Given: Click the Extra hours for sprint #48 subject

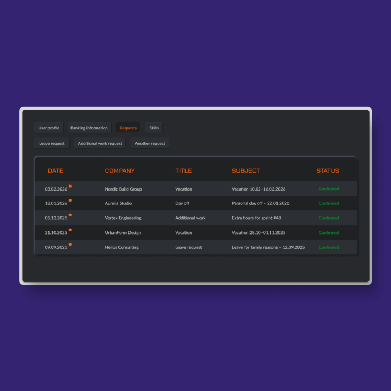Looking at the screenshot, I should (256, 218).
